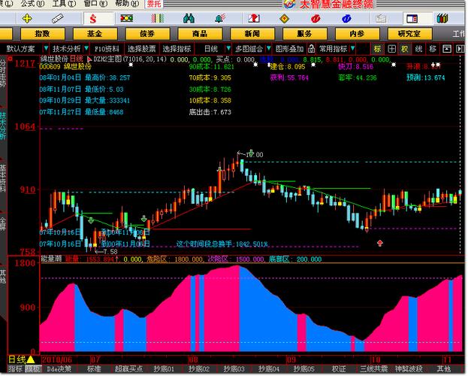Click the red up-arrow marker on the chart
The height and width of the screenshot is (376, 468).
[379, 243]
